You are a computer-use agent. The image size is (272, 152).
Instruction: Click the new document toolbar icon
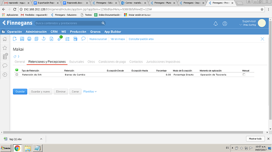click(15, 39)
